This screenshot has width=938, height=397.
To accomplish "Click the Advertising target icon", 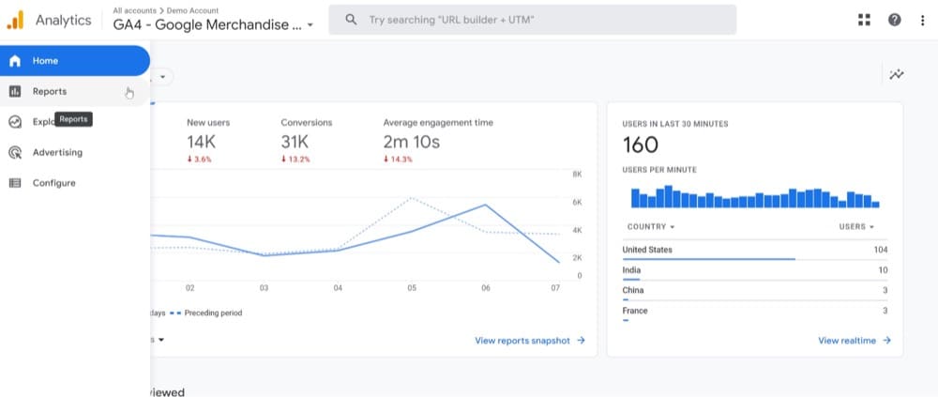I will (x=15, y=153).
